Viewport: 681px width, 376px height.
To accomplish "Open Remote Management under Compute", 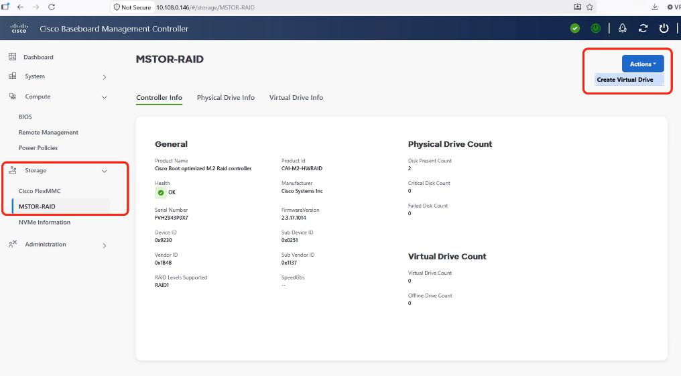I will click(48, 133).
